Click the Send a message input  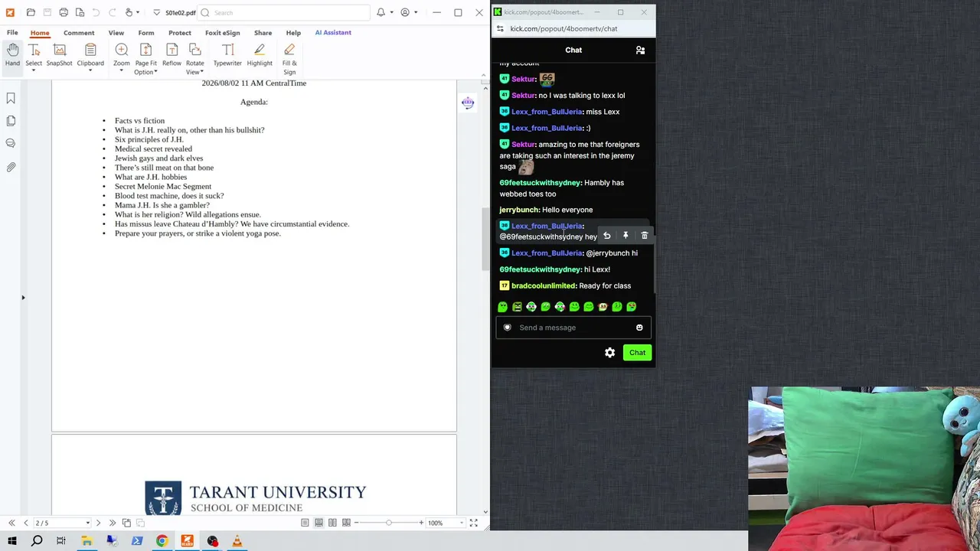point(573,328)
